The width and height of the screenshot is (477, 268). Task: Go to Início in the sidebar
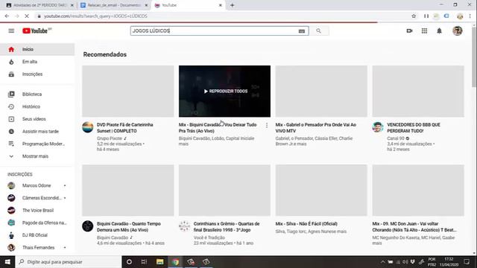click(x=37, y=49)
